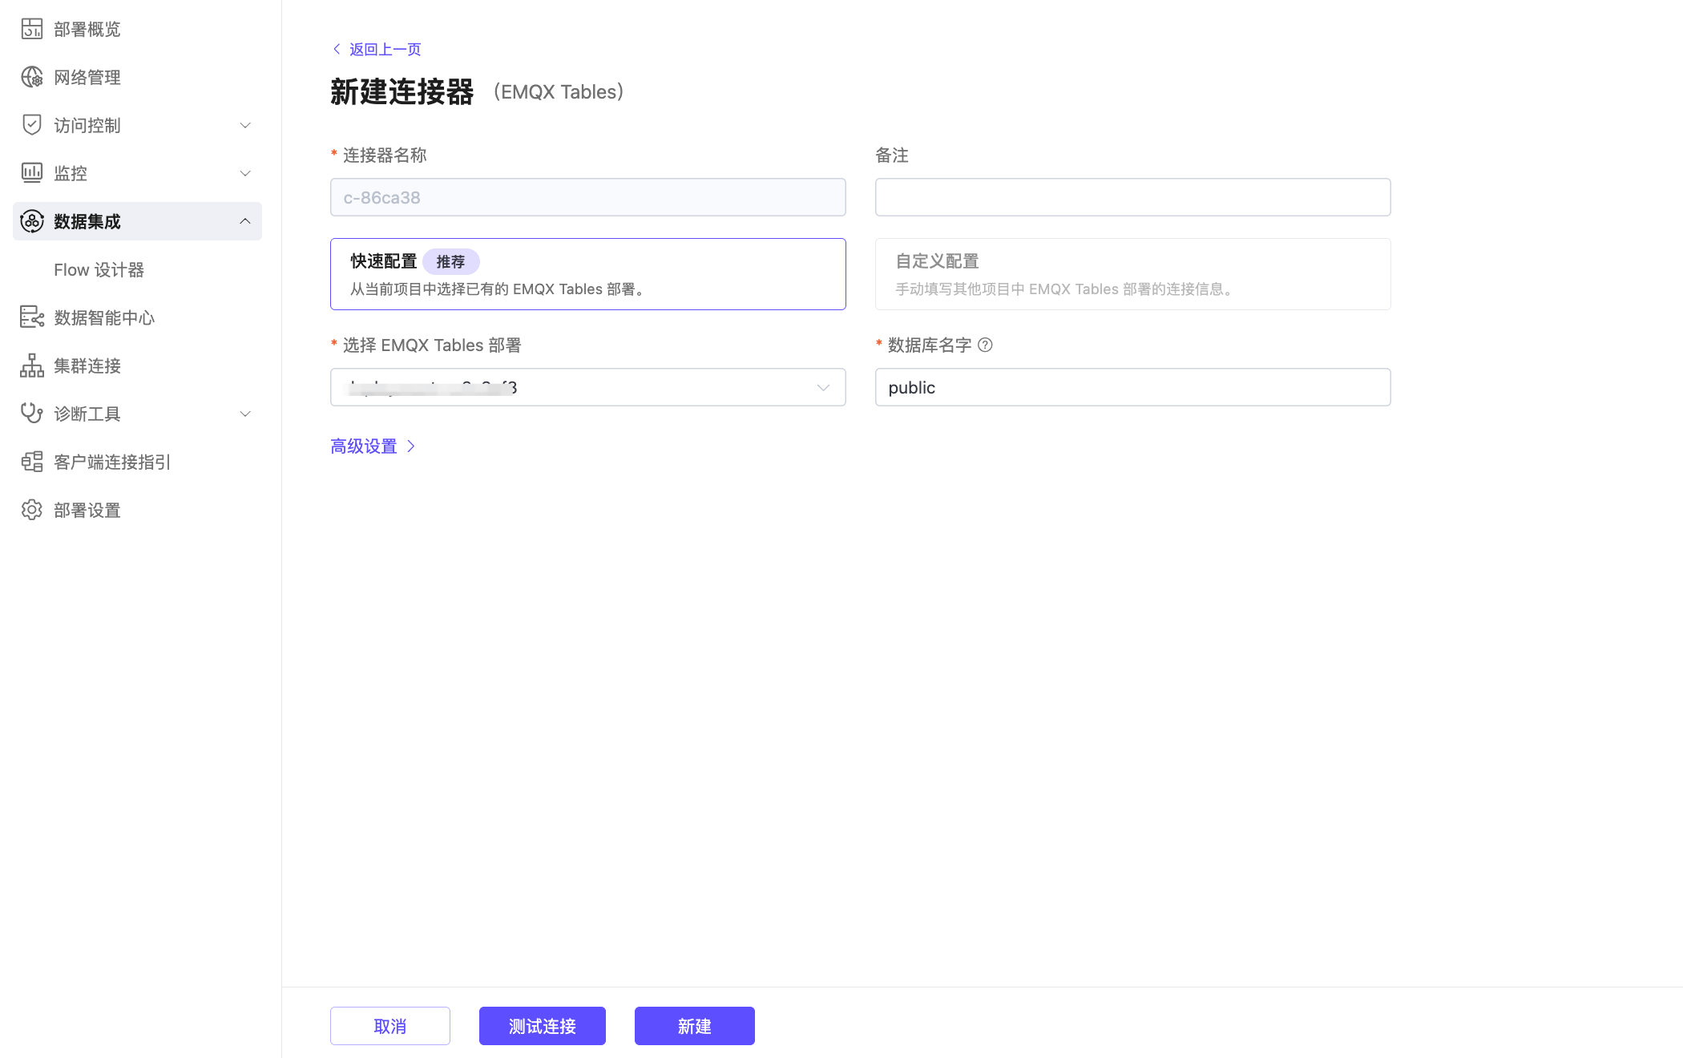Open 网络管理 menu item
This screenshot has width=1683, height=1058.
coord(137,77)
